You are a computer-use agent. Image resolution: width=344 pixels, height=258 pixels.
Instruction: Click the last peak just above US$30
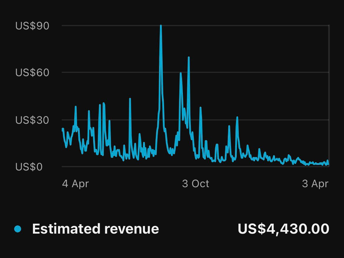[x=237, y=117]
